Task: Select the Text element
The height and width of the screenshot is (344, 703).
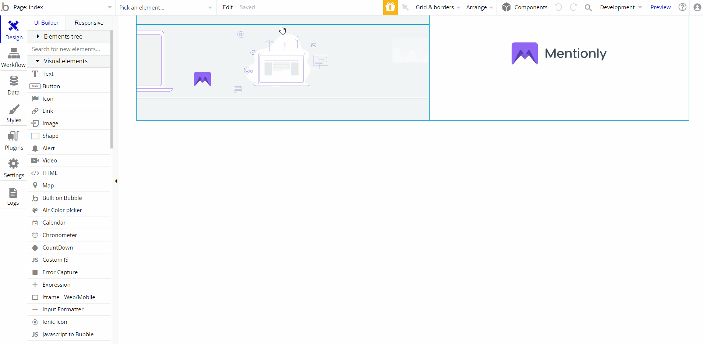Action: (x=69, y=74)
